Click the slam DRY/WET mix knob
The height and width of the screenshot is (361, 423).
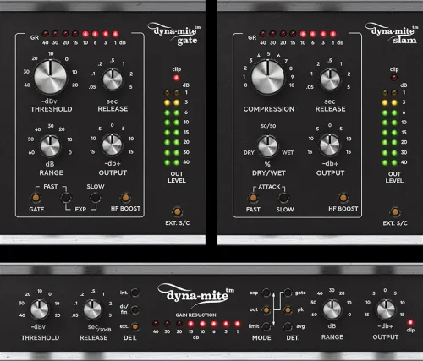click(268, 146)
